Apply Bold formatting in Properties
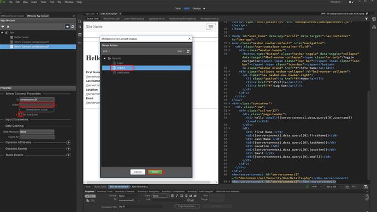 tap(173, 196)
